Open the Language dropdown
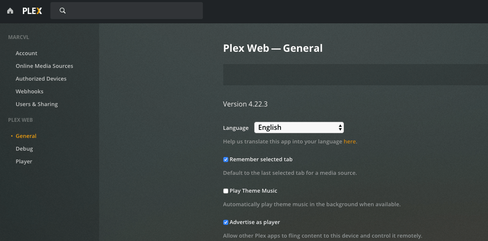 [x=299, y=128]
